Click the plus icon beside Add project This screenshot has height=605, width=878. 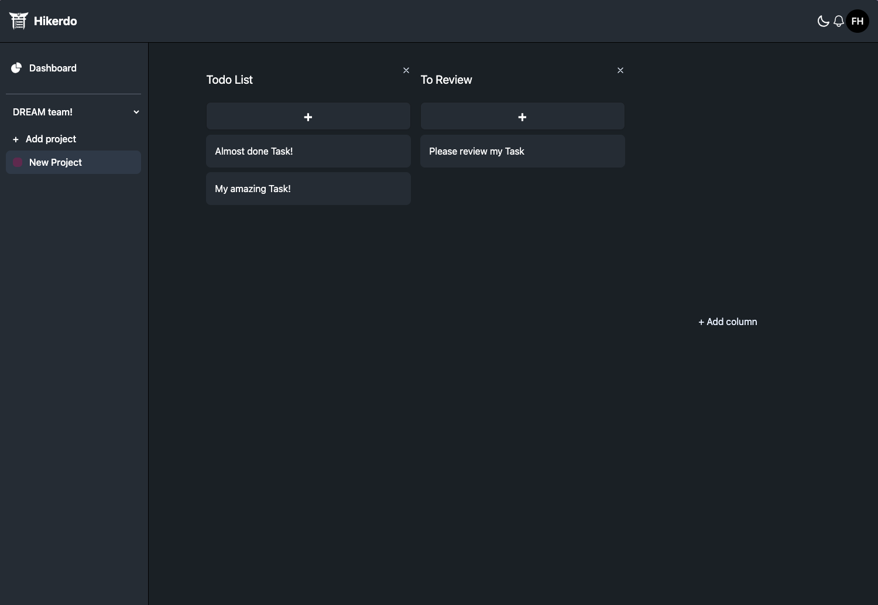click(16, 139)
